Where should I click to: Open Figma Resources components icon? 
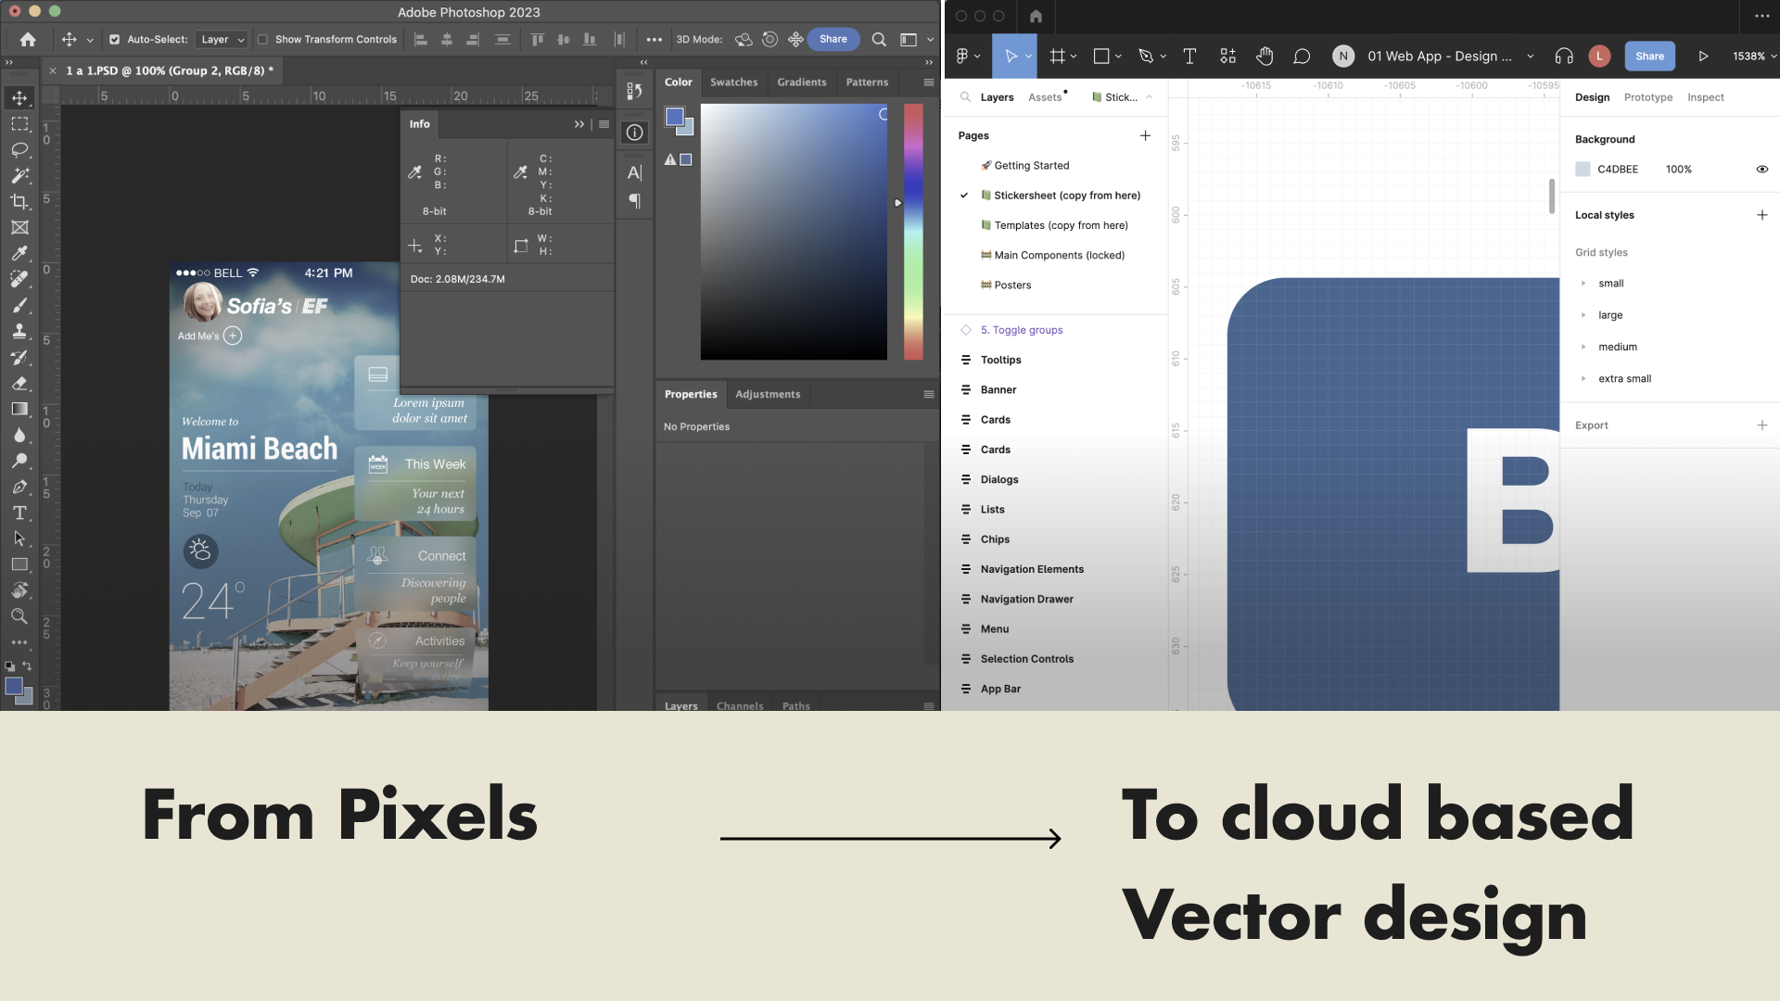pyautogui.click(x=1227, y=56)
